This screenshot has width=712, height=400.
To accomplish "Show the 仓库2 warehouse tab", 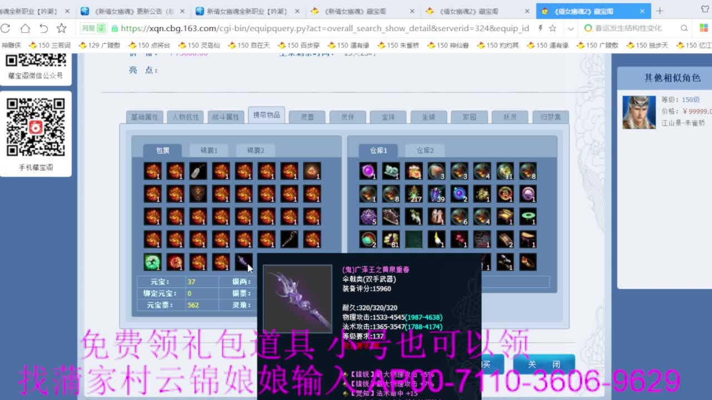I will click(x=425, y=150).
